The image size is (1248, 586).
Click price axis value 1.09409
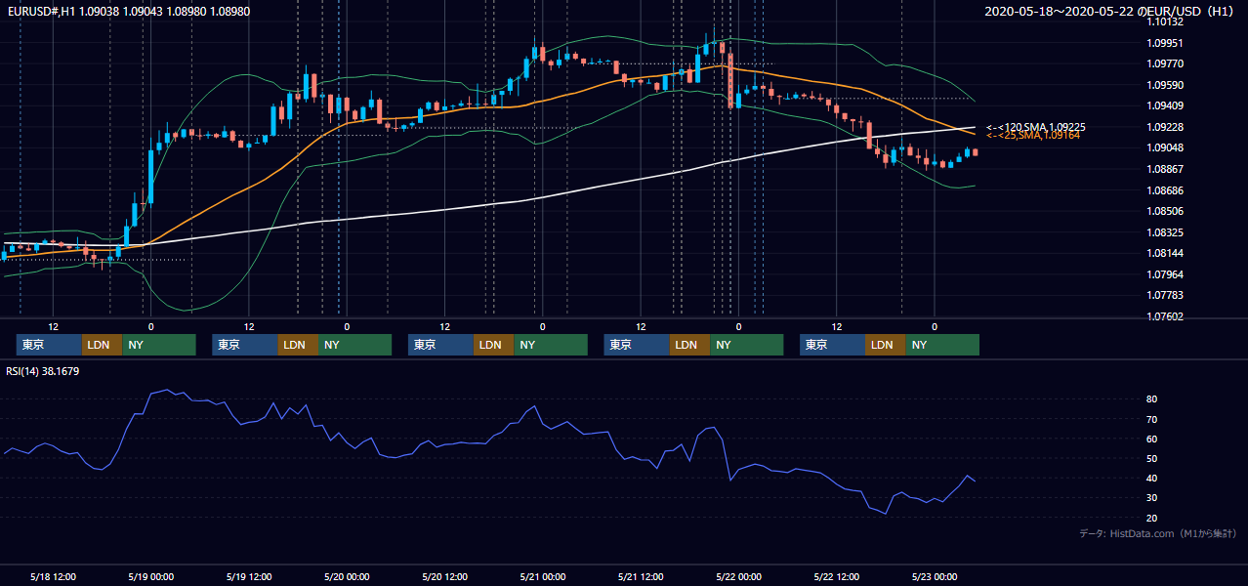click(x=1165, y=105)
